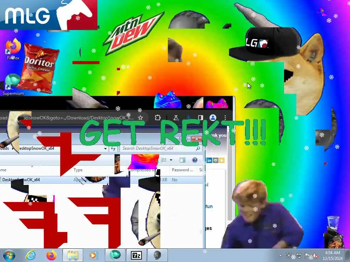Toggle the Explorer preview pane
Image resolution: width=350 pixels, height=262 pixels.
pyautogui.click(x=183, y=160)
